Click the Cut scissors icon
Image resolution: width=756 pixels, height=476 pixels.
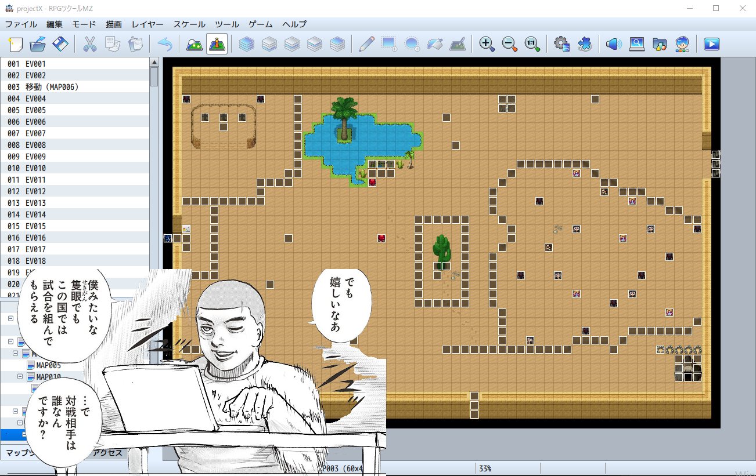89,44
